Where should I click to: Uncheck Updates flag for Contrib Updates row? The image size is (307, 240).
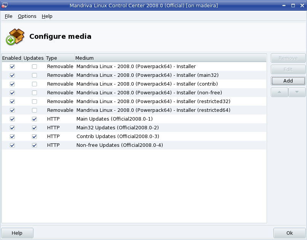click(34, 137)
